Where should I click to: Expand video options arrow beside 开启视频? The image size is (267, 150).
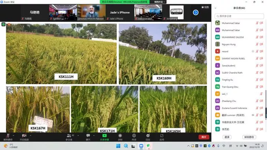click(x=30, y=135)
